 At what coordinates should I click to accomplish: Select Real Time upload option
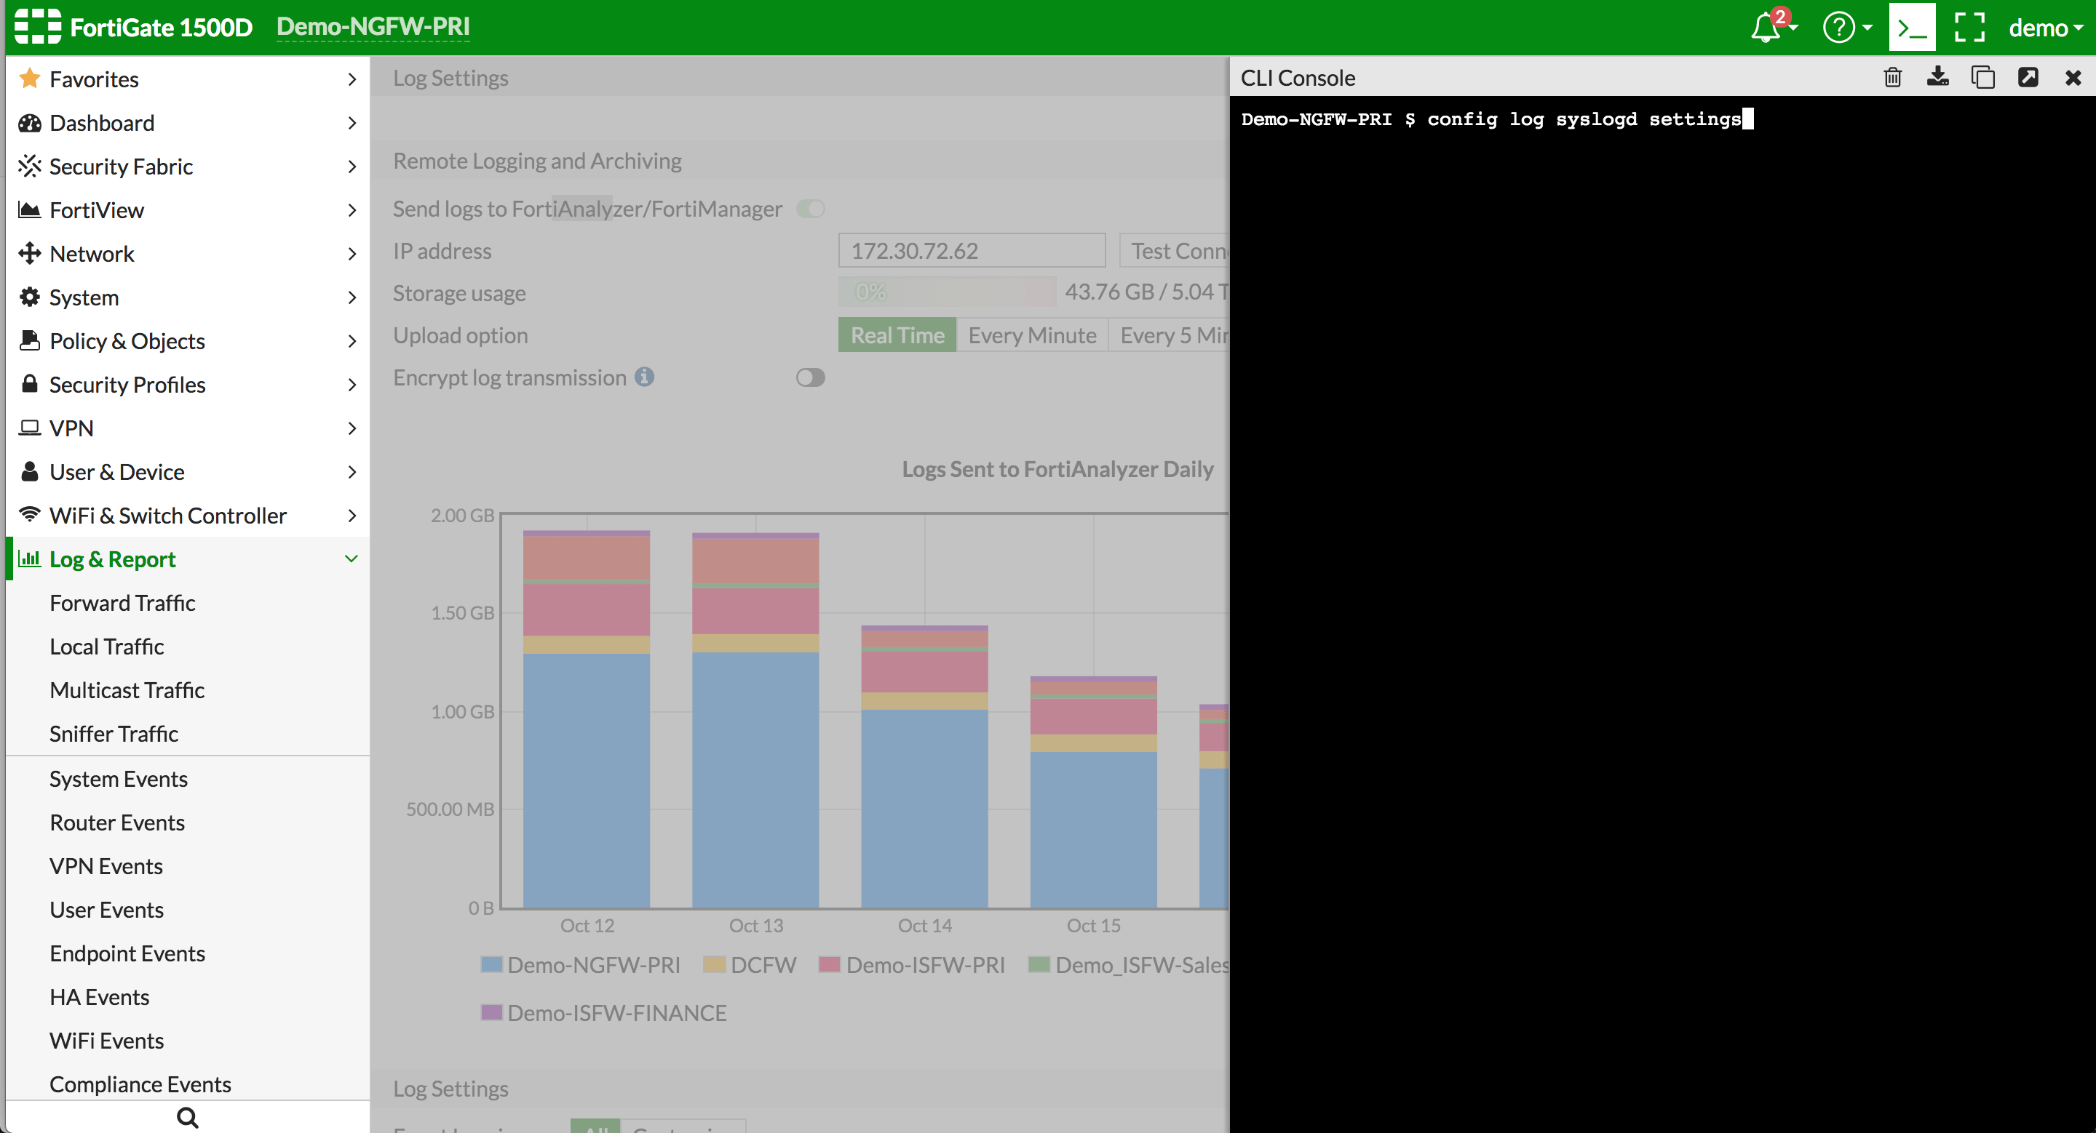[897, 335]
